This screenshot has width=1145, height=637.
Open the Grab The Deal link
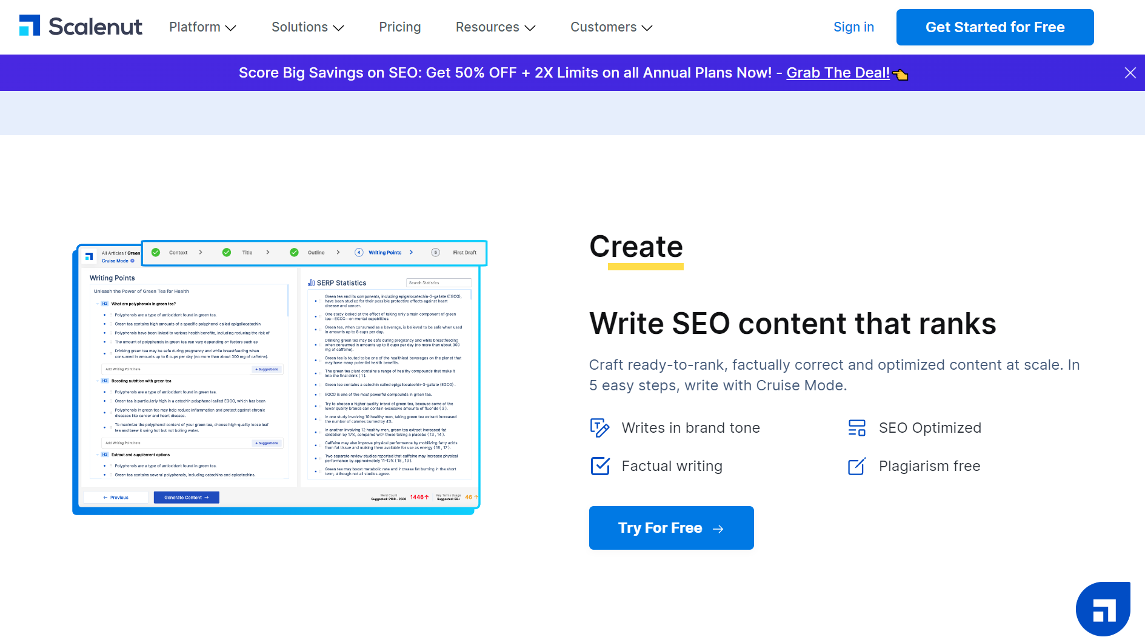(838, 73)
